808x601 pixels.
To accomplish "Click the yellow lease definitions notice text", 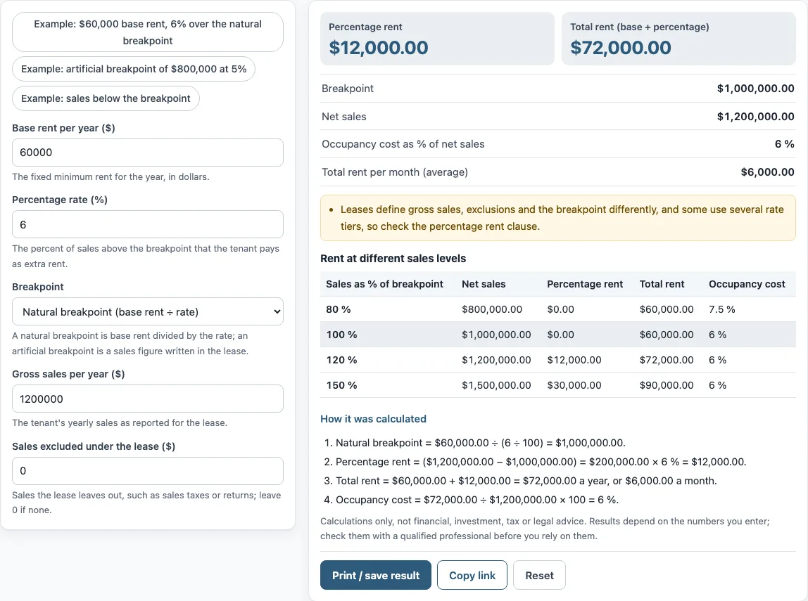I will tap(562, 218).
